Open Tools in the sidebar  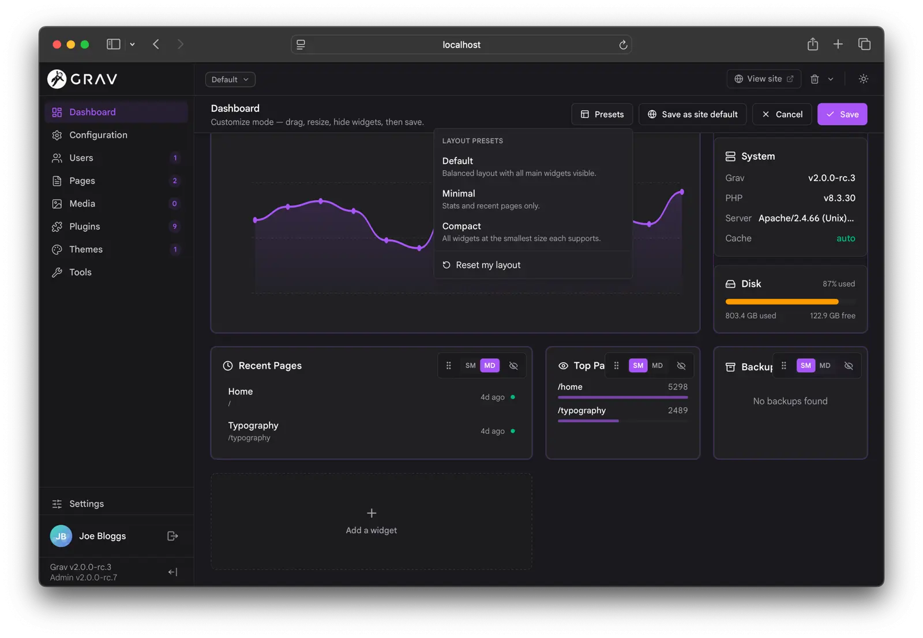(x=116, y=272)
